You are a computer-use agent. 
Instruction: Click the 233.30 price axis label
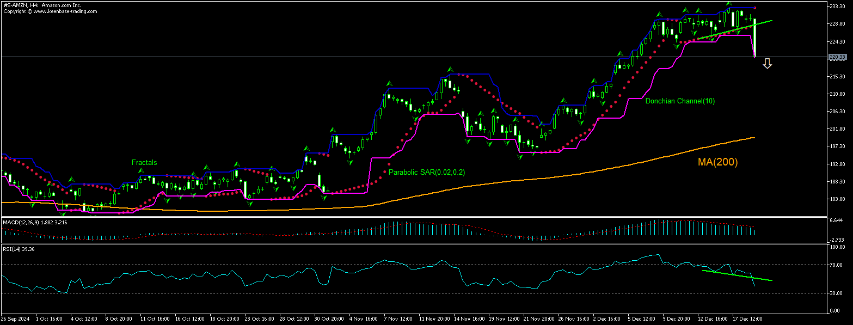[836, 7]
